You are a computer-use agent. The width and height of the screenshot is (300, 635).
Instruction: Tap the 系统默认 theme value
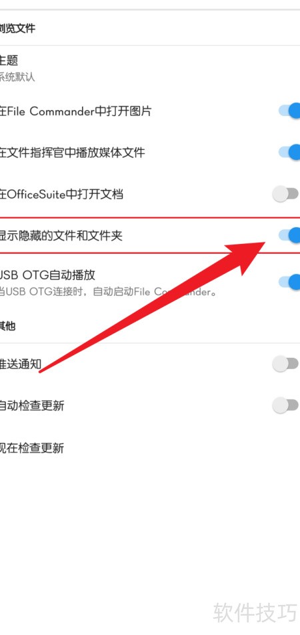coord(17,77)
